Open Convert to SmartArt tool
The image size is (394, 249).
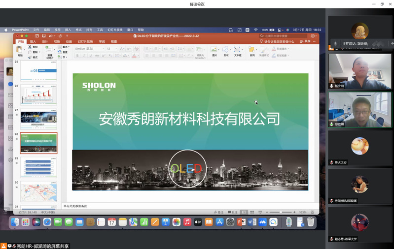200,50
